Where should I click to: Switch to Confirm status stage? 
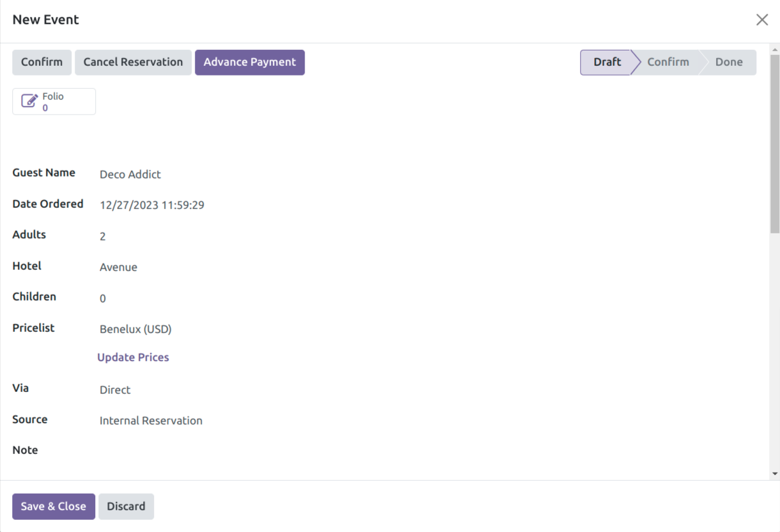[x=668, y=63]
